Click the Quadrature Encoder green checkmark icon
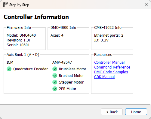 [9, 69]
